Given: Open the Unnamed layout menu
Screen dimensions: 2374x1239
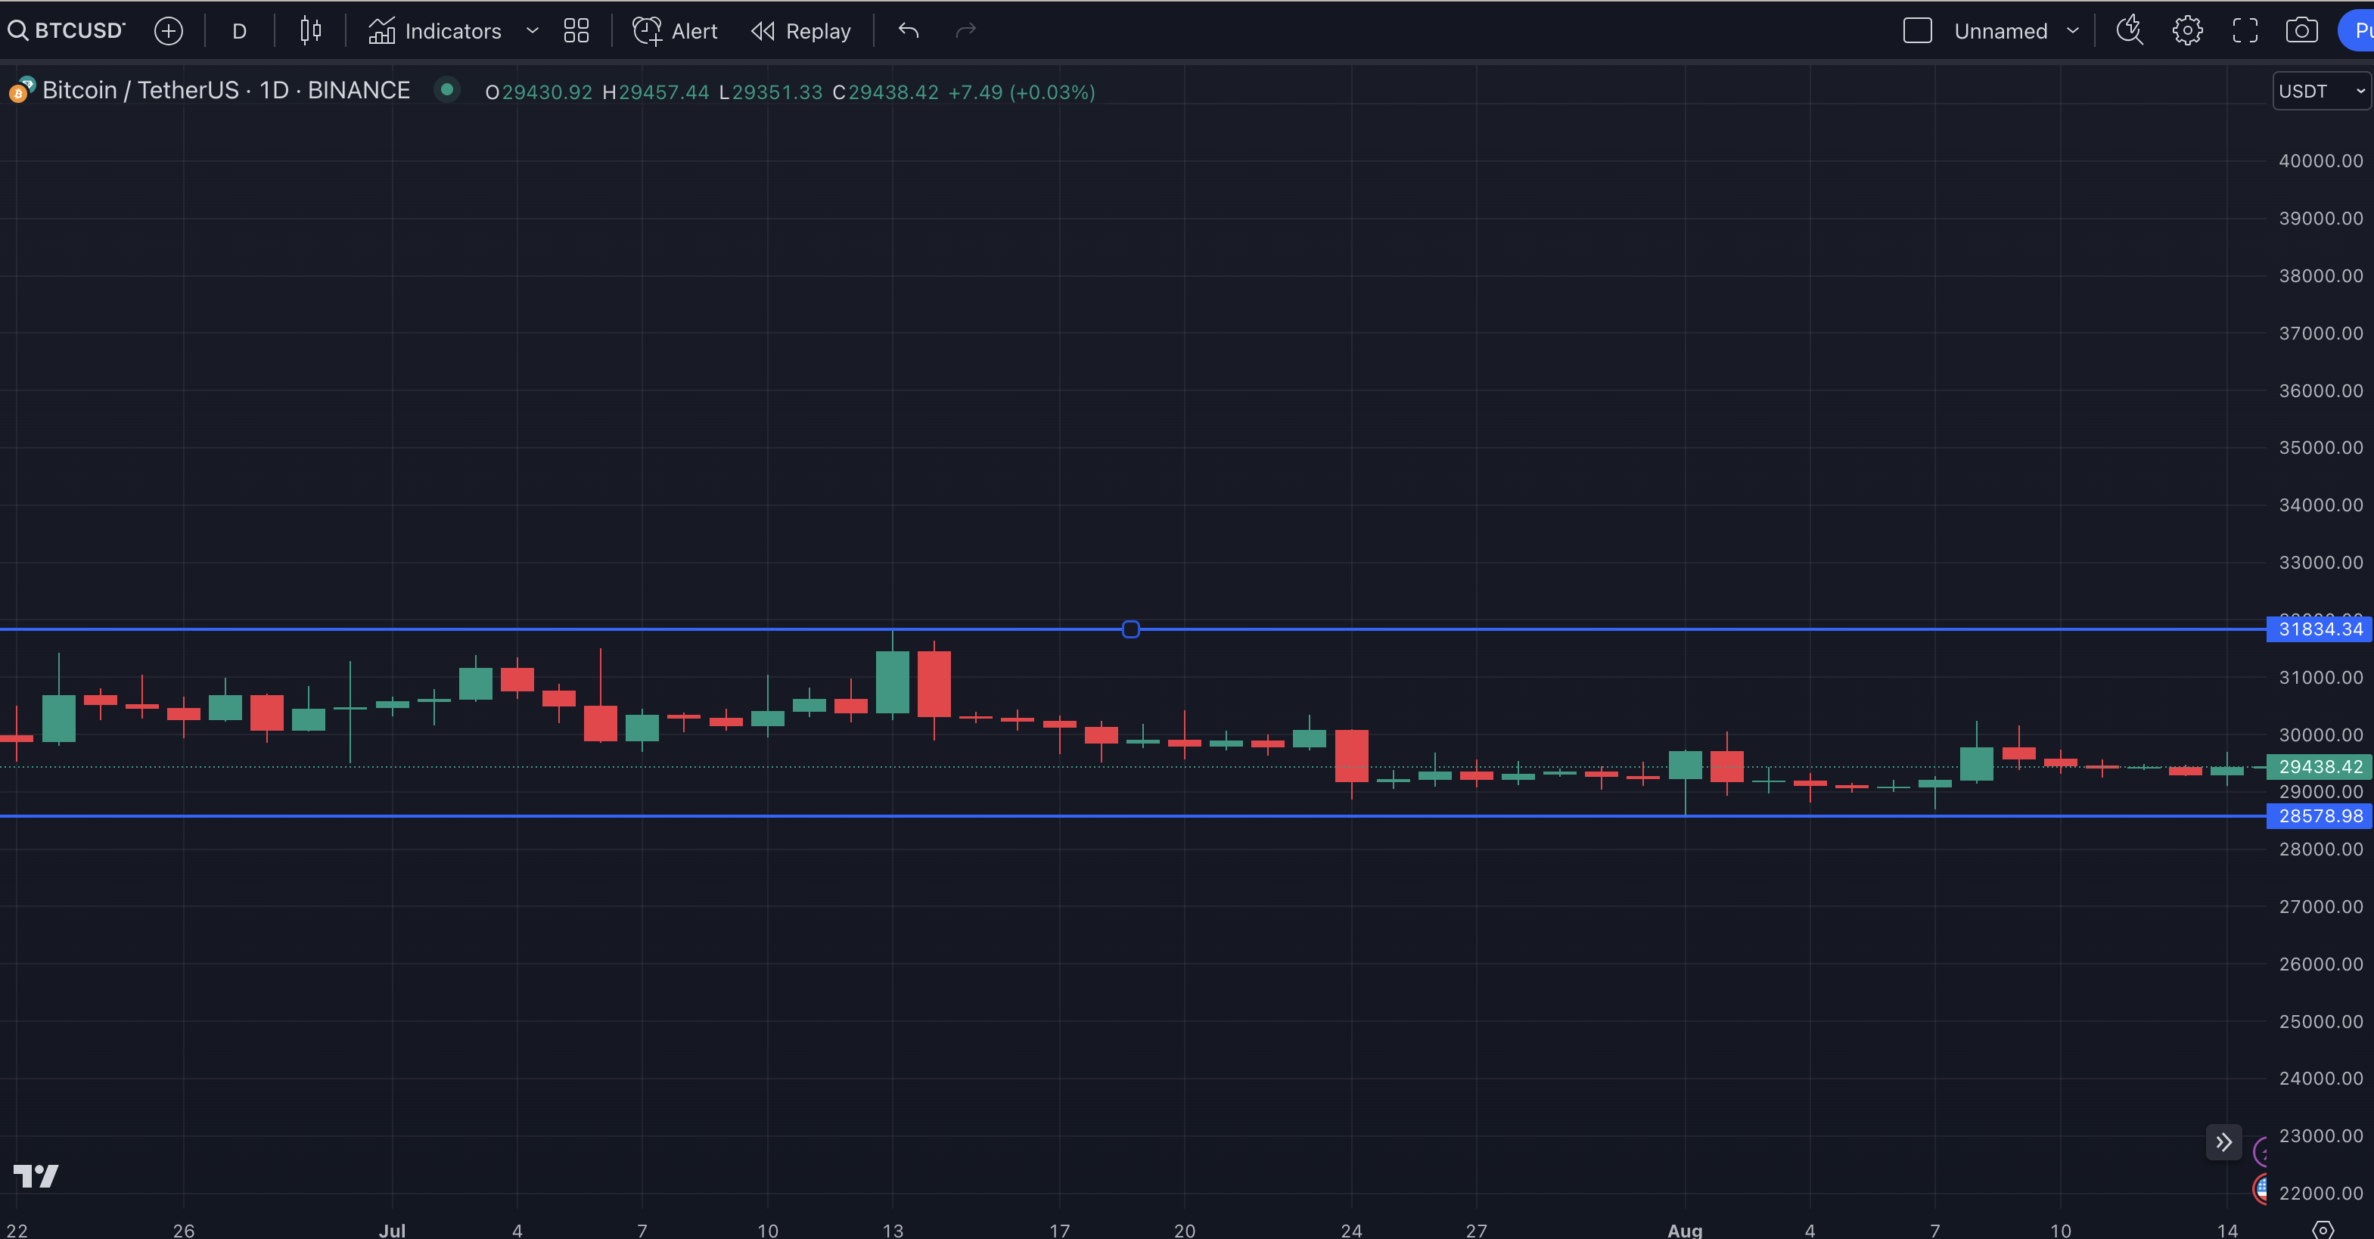Looking at the screenshot, I should 2001,31.
